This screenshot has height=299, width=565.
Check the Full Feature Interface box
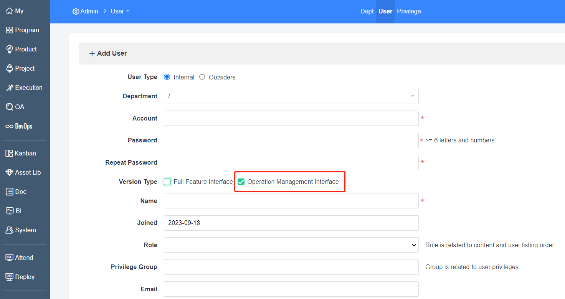[x=167, y=182]
